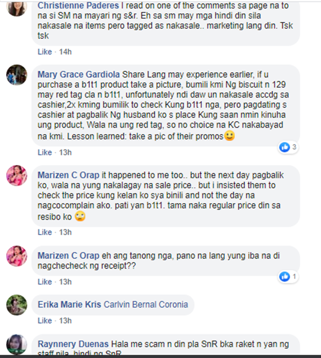321x358 pixels.
Task: Click the eye-roll emoji after 'resibo ko'
Action: tap(80, 216)
